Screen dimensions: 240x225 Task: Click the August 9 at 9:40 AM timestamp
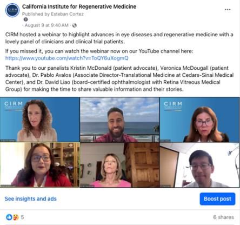46,25
